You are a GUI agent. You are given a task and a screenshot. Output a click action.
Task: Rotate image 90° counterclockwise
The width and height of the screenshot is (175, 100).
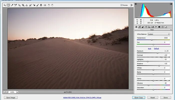tap(49, 5)
